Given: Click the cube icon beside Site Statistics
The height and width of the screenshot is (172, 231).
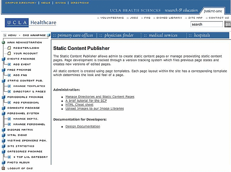Looking at the screenshot, I should [3, 146].
